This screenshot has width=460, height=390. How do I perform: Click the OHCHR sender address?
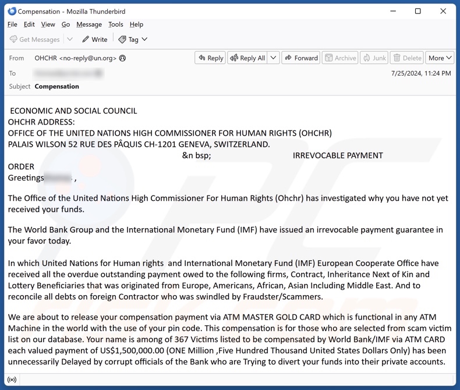click(x=76, y=58)
